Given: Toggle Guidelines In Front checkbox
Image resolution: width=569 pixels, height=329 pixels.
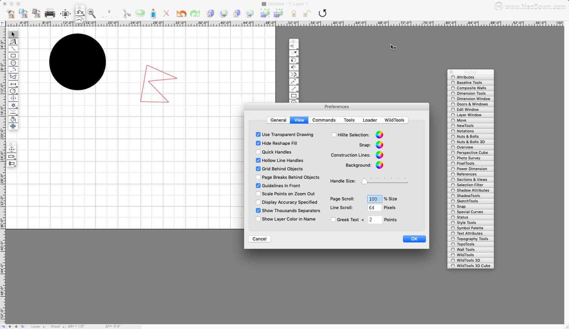Looking at the screenshot, I should tap(258, 186).
